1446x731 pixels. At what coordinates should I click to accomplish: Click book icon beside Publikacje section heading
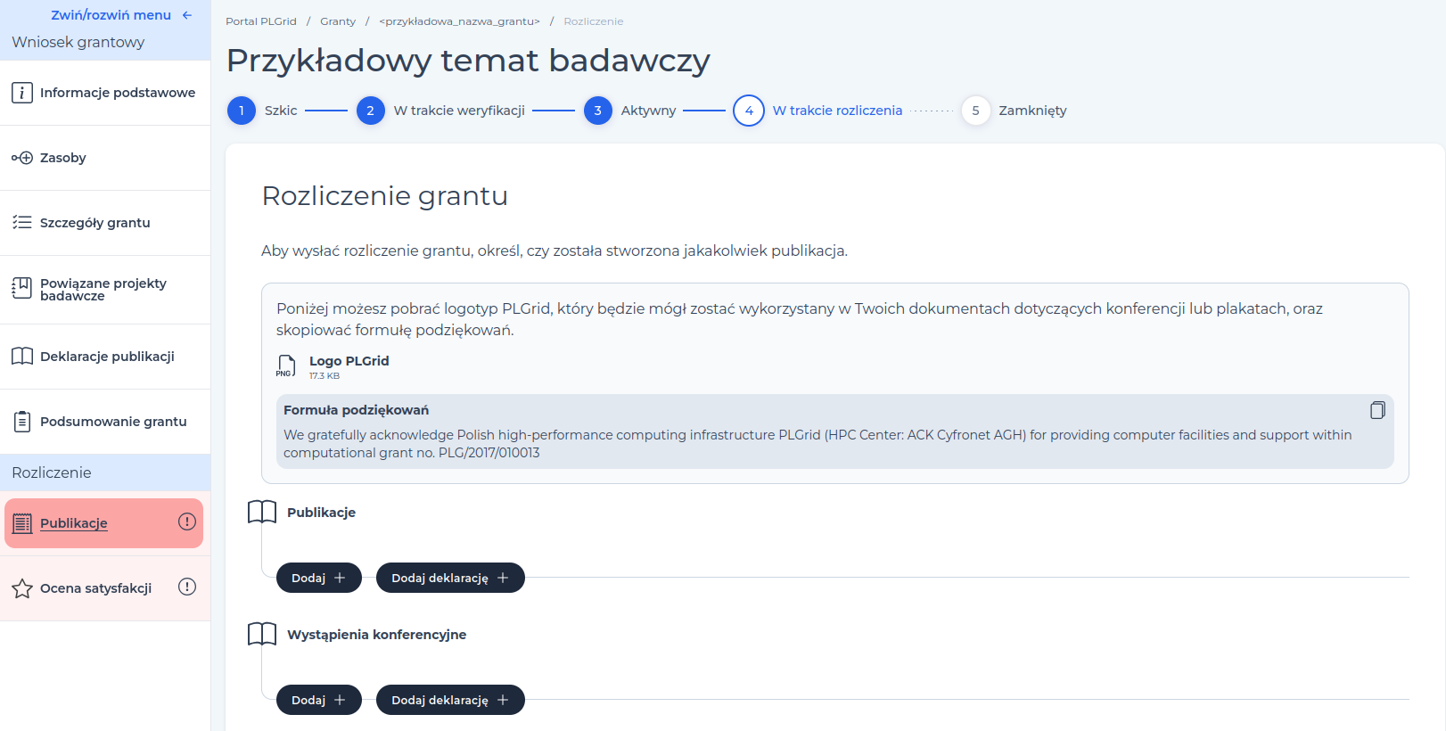point(262,512)
